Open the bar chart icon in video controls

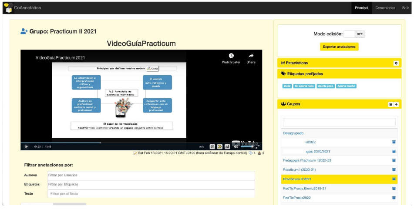227,146
